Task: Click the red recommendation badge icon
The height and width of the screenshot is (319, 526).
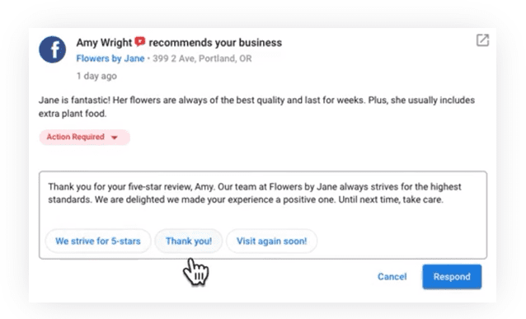Action: click(140, 41)
